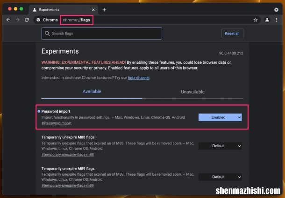
Task: Click the magnifier icon in search box
Action: click(x=47, y=34)
